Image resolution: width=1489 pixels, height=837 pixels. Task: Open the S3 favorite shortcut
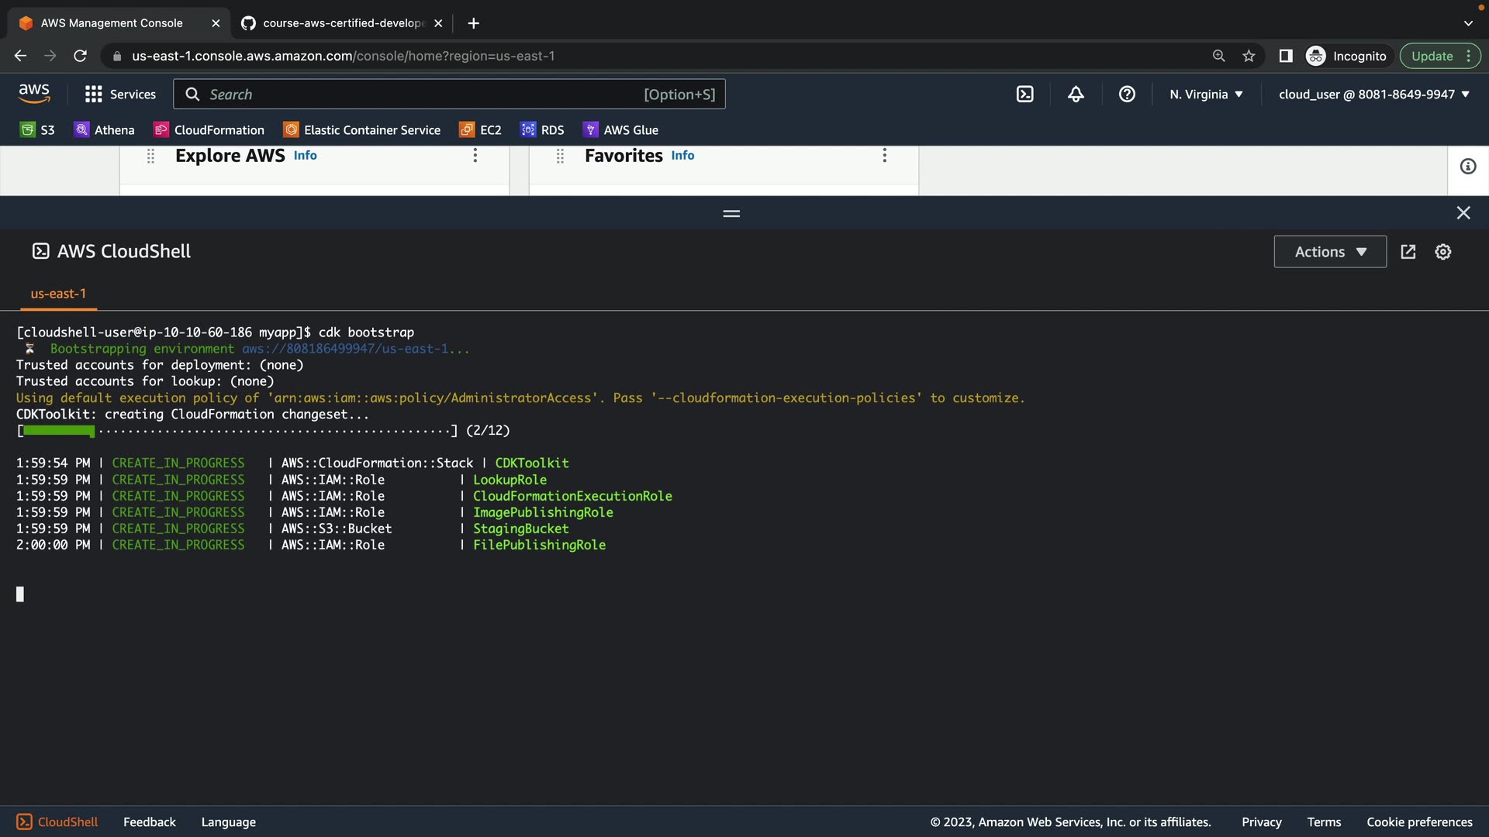pyautogui.click(x=37, y=129)
